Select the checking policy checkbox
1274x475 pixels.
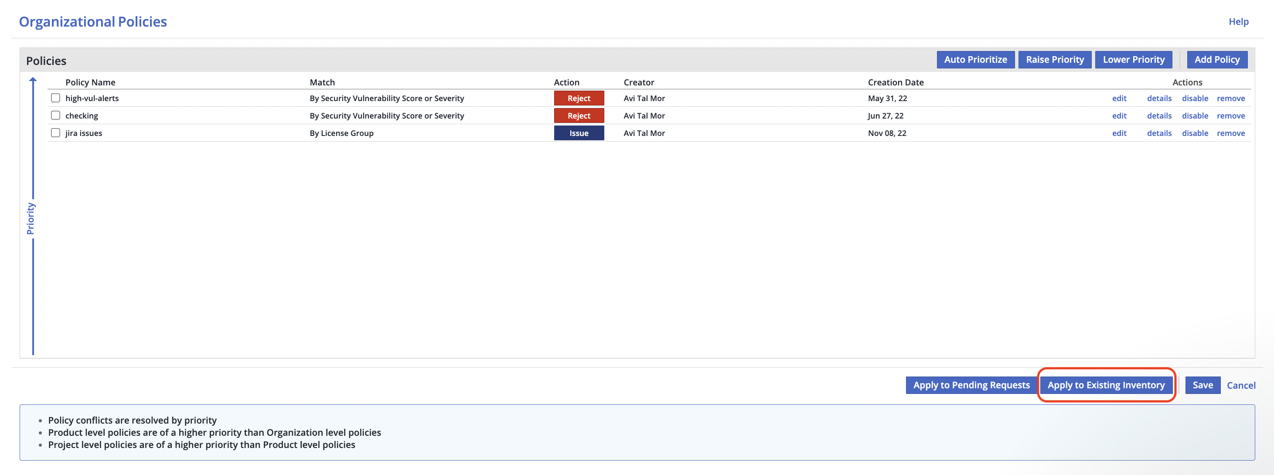pos(55,115)
